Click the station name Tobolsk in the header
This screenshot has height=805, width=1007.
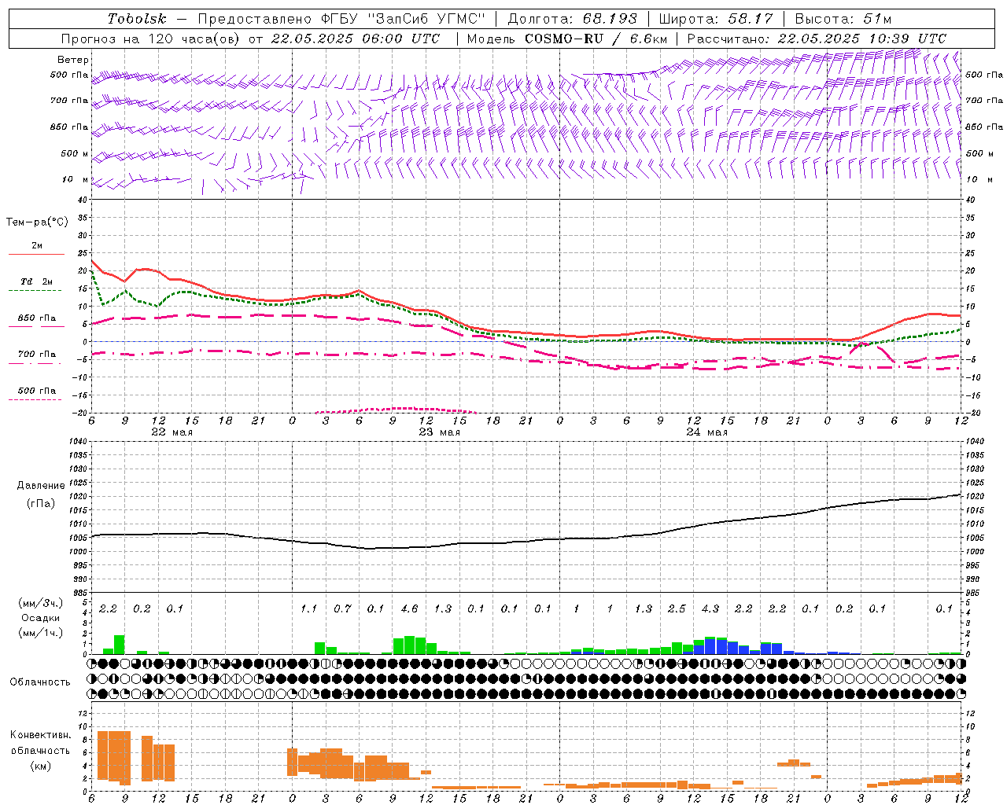[137, 19]
